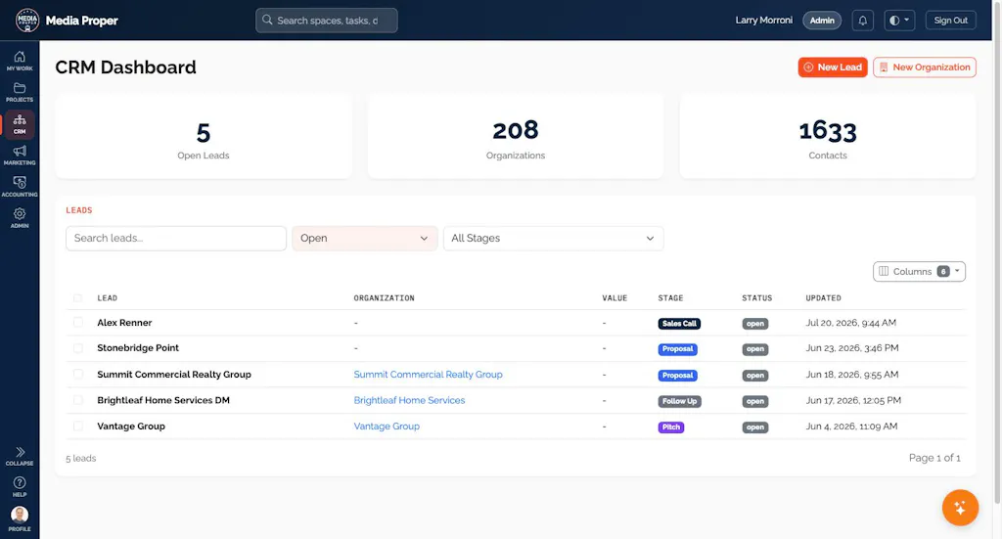Click the search magnifier icon
This screenshot has width=1002, height=539.
click(267, 21)
